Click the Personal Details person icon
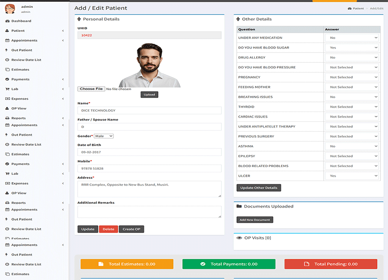388x280 pixels. click(79, 19)
